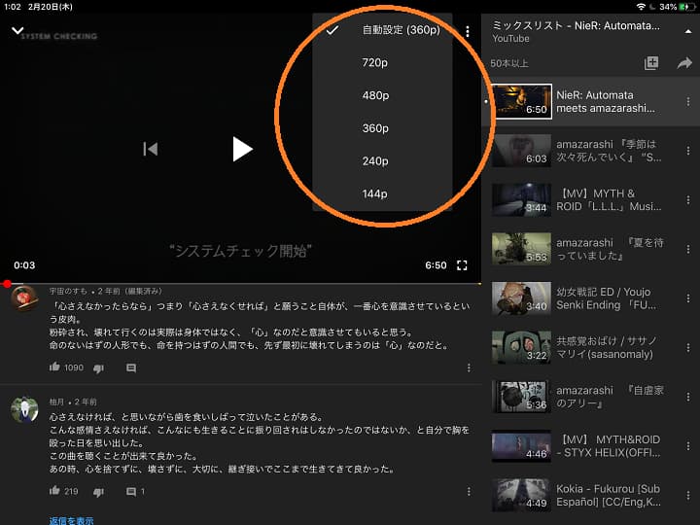700x525 pixels.
Task: Share the mix playlist
Action: (x=684, y=63)
